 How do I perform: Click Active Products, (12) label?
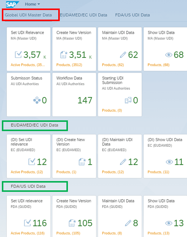point(27,172)
